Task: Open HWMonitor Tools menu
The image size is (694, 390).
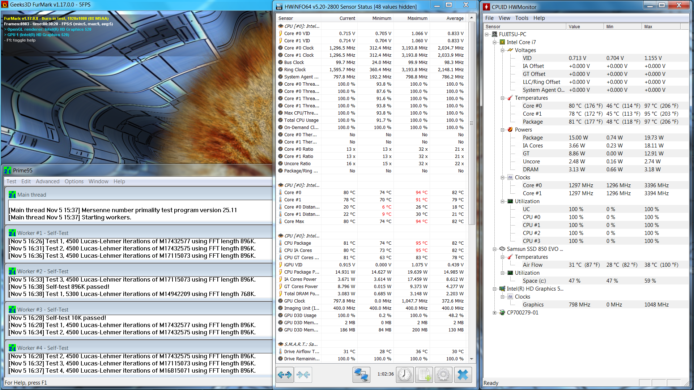Action: tap(521, 18)
